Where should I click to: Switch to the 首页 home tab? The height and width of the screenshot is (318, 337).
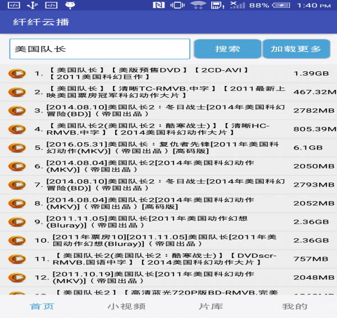pyautogui.click(x=42, y=306)
